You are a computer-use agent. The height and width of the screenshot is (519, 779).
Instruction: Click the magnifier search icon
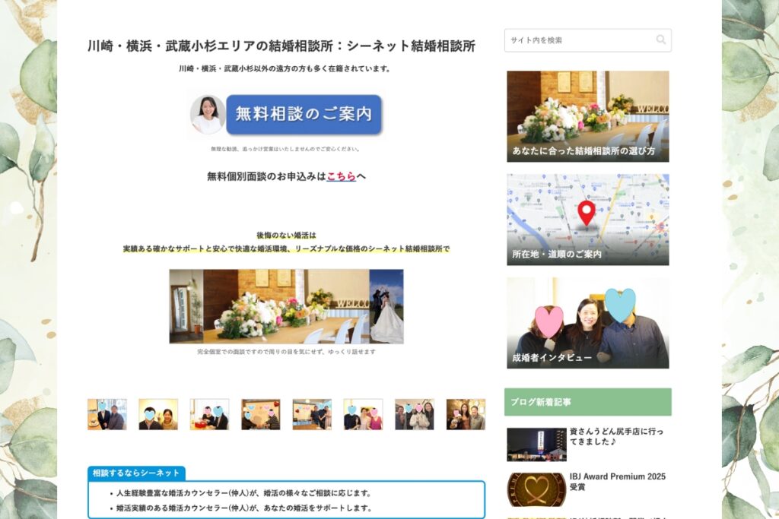tap(661, 40)
